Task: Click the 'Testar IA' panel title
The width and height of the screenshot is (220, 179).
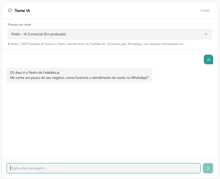Action: tap(22, 11)
